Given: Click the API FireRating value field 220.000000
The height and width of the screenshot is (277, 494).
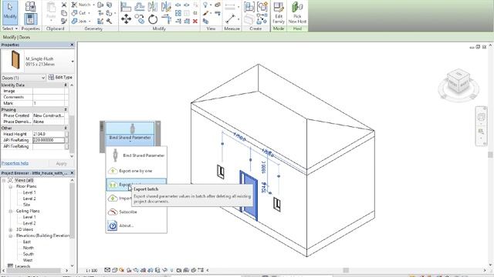Looking at the screenshot, I should tap(49, 140).
